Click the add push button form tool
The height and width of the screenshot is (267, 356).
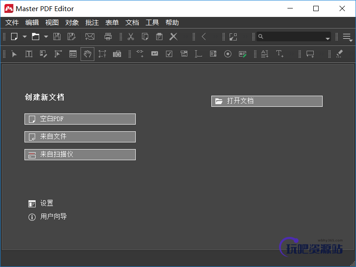pyautogui.click(x=154, y=53)
